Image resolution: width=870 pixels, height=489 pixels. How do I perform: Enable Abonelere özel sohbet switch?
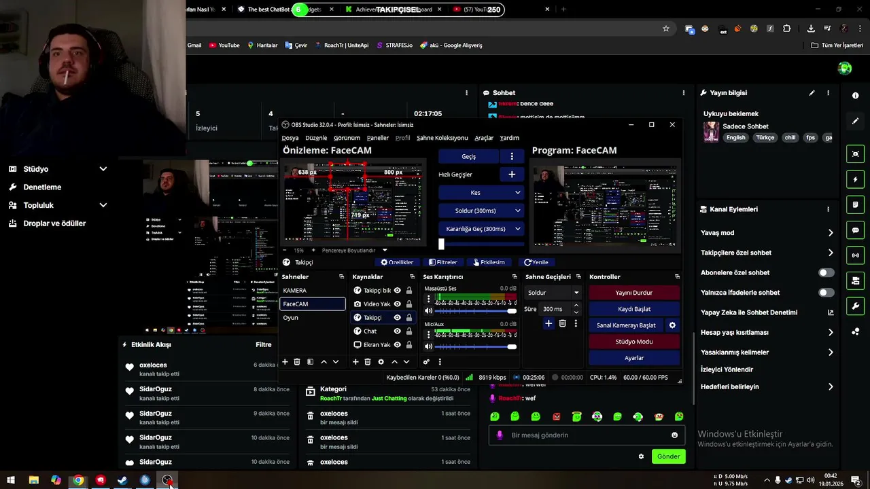826,272
